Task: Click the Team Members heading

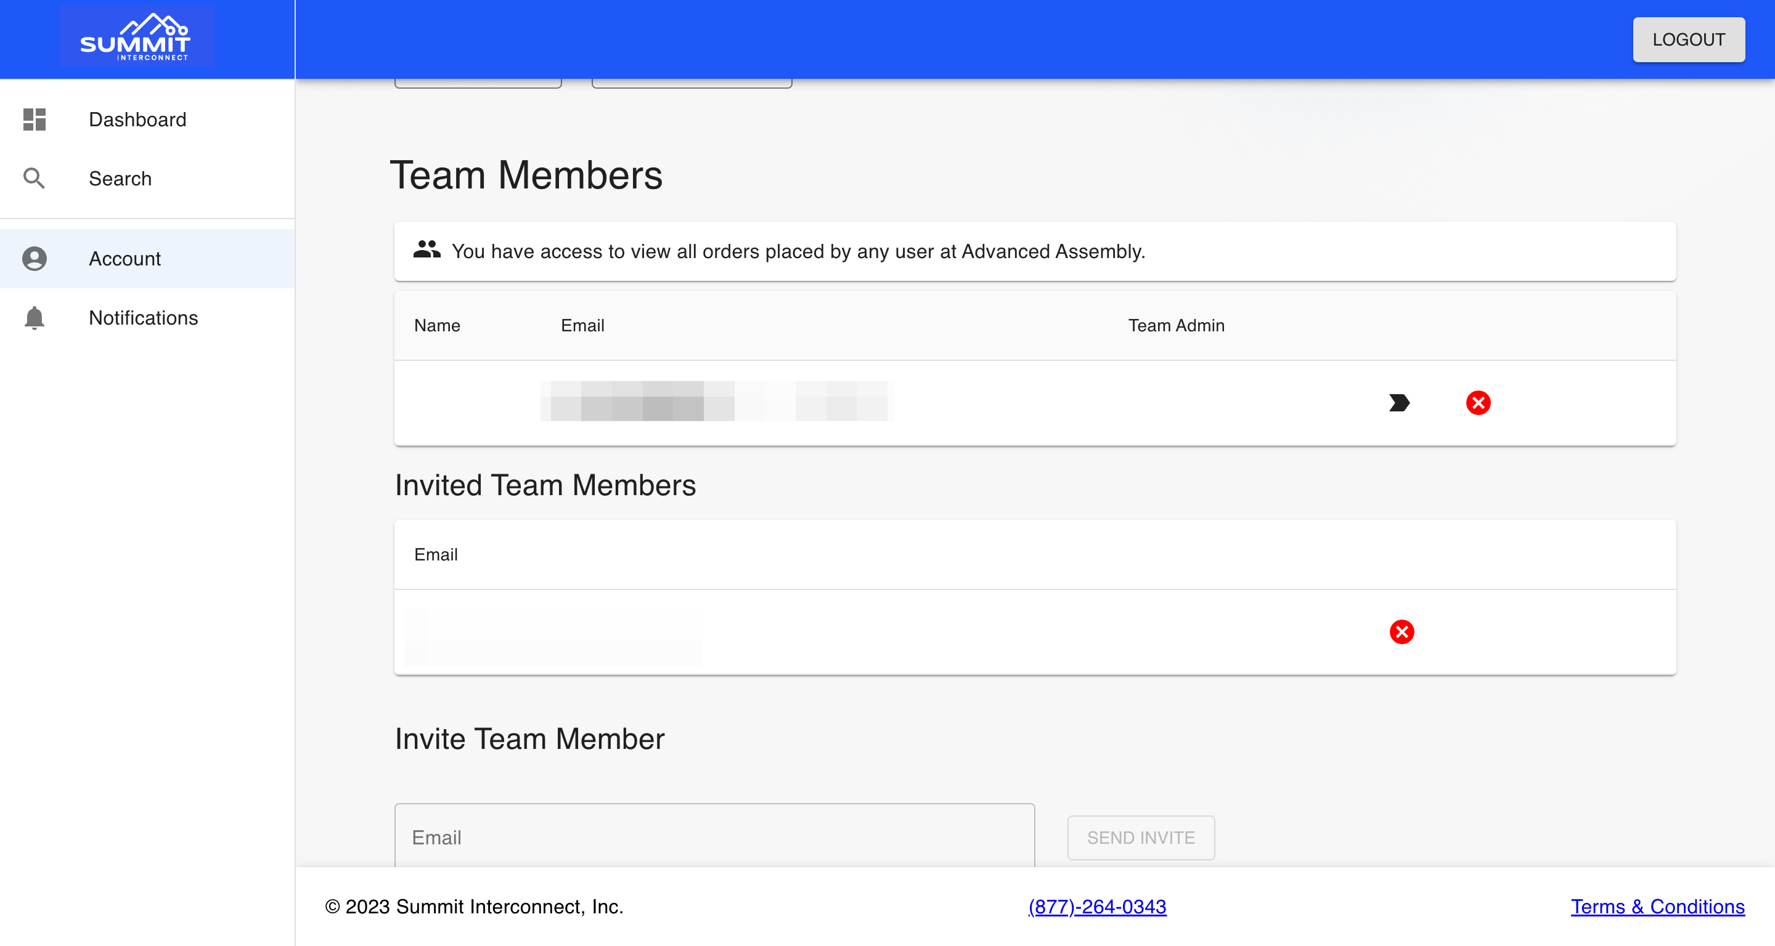Action: tap(526, 175)
